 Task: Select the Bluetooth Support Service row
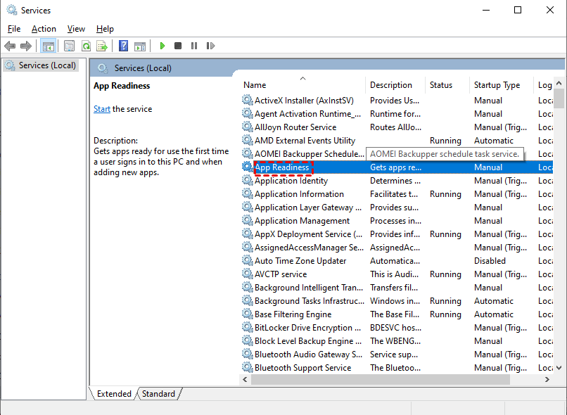click(302, 368)
